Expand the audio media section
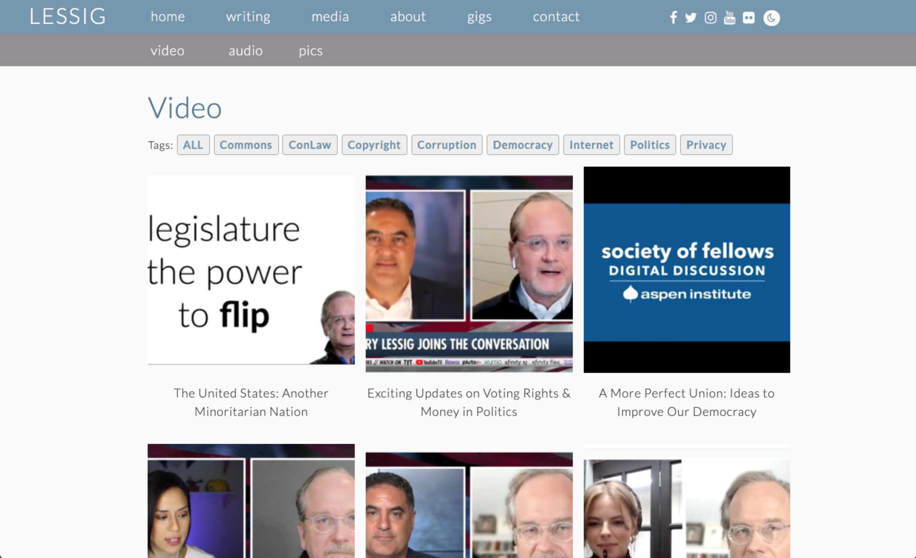Viewport: 916px width, 558px height. [245, 50]
